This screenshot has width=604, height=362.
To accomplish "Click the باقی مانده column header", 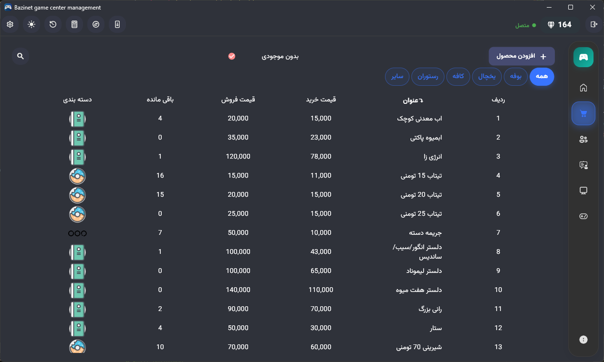I will pyautogui.click(x=160, y=100).
